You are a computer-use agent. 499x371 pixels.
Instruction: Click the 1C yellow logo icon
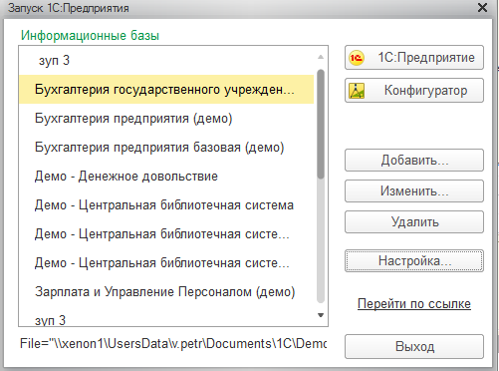coord(357,58)
